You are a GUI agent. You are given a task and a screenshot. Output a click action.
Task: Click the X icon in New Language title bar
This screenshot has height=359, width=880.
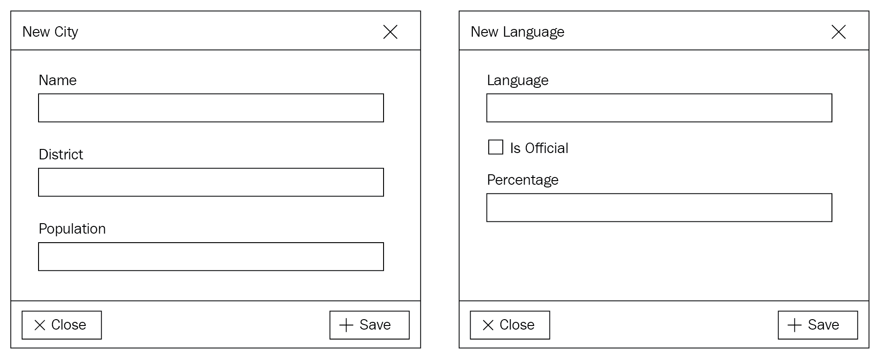coord(838,32)
